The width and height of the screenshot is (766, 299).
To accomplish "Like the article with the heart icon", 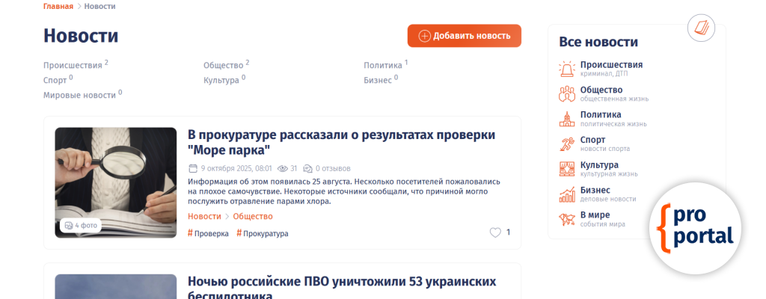I will tap(495, 232).
